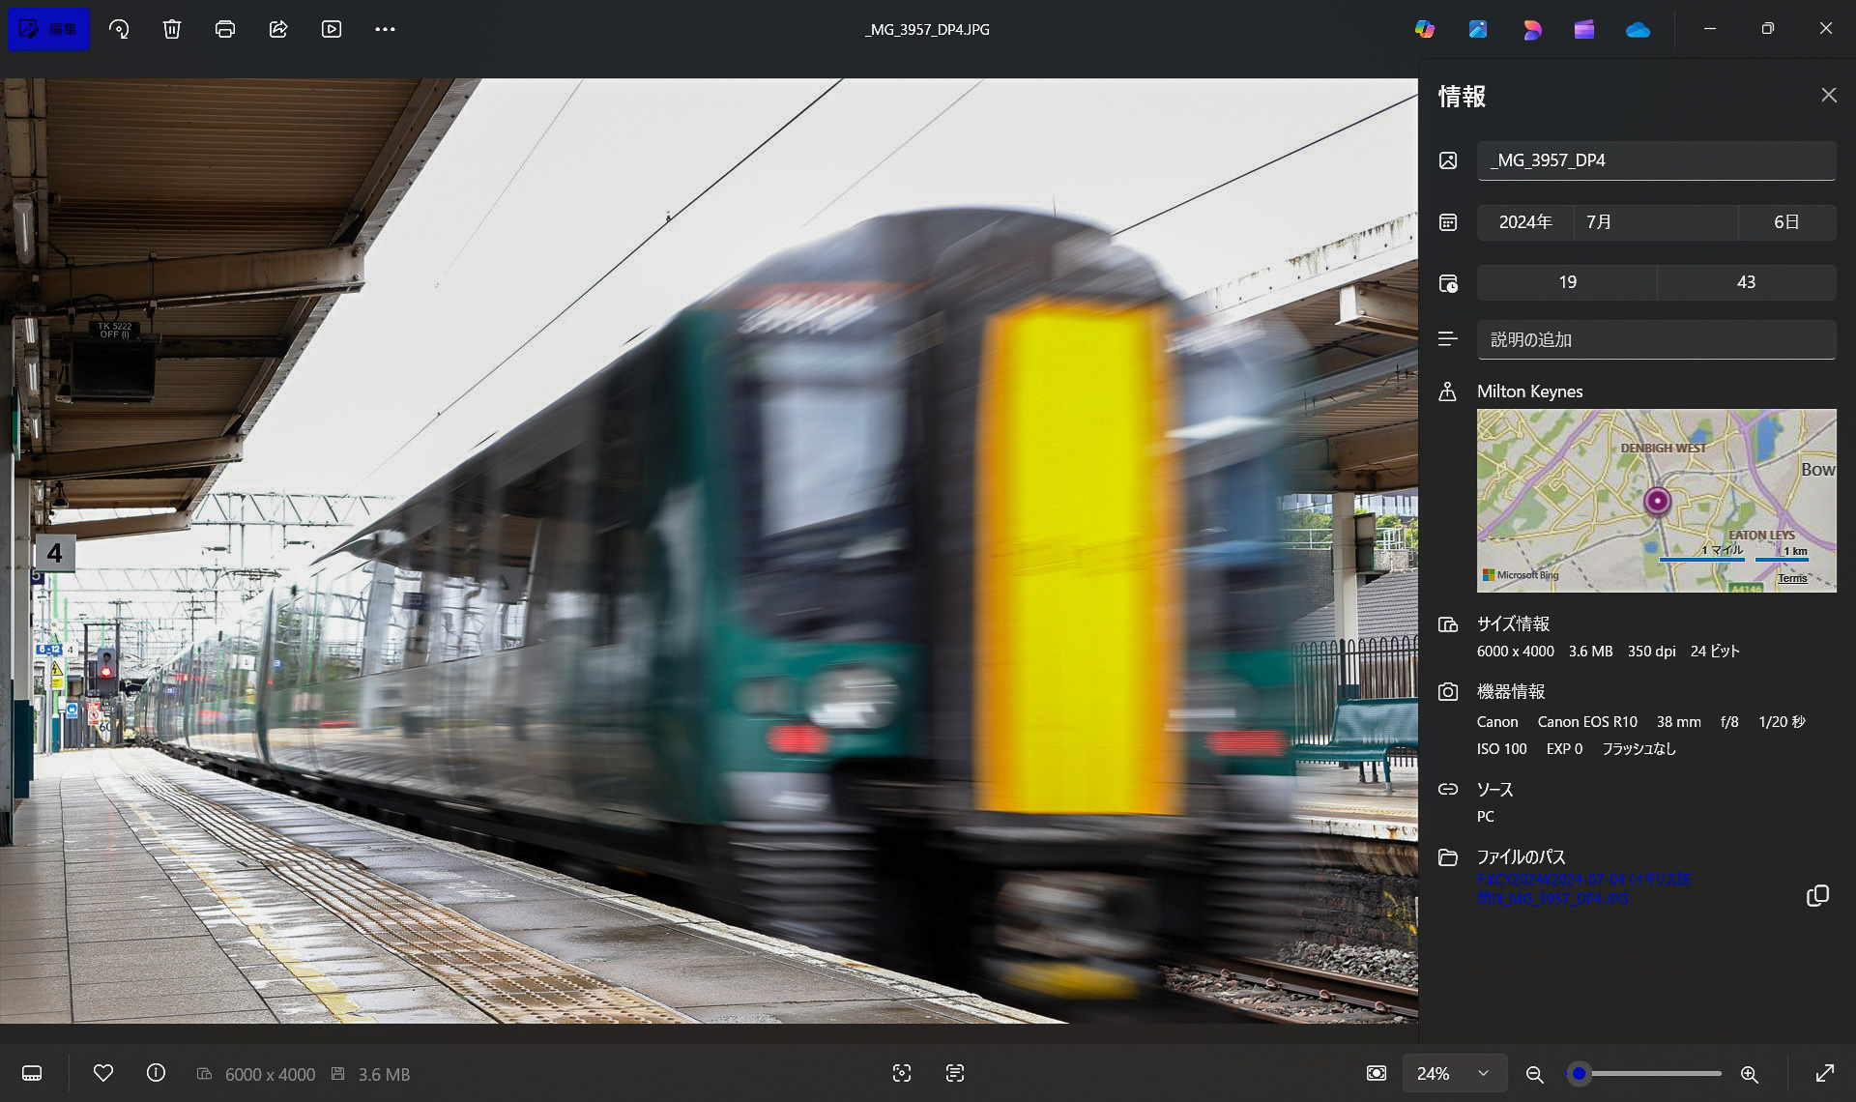Click the zoom slider handle
The width and height of the screenshot is (1856, 1102).
point(1579,1073)
